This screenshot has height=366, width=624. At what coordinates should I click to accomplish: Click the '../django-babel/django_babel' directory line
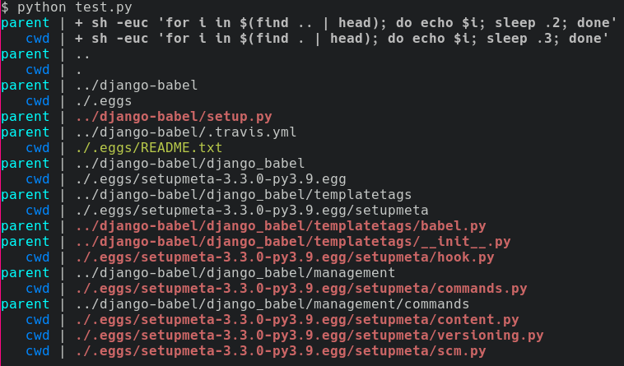click(189, 163)
